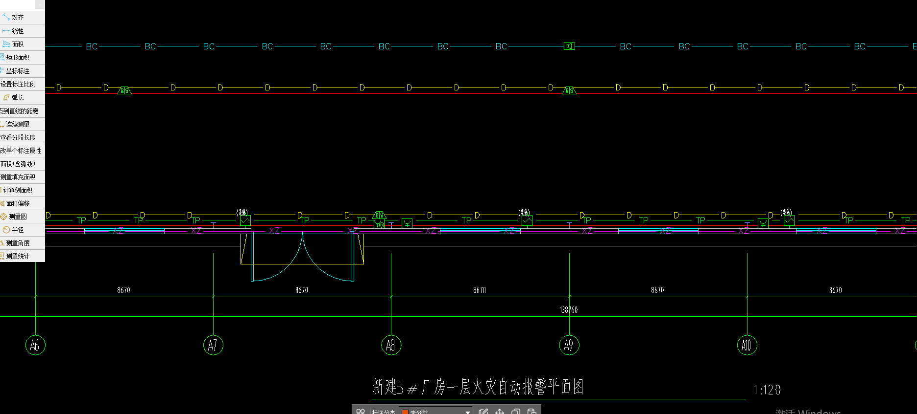The width and height of the screenshot is (917, 414).
Task: Close the measurement tools panel
Action: [x=40, y=5]
